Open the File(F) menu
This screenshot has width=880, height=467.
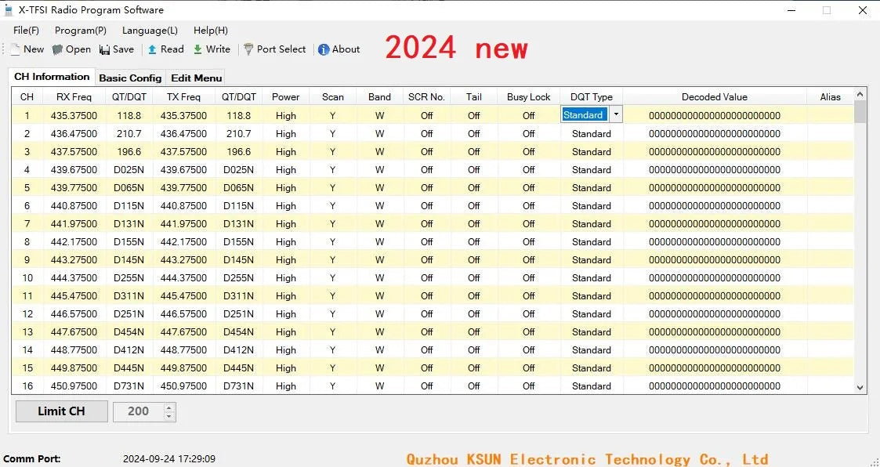click(26, 31)
